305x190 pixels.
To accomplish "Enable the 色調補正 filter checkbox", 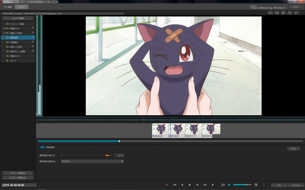I will click(4, 42).
